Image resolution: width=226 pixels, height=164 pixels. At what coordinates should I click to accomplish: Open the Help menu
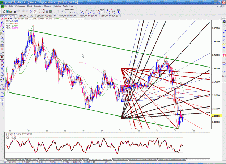click(x=72, y=6)
